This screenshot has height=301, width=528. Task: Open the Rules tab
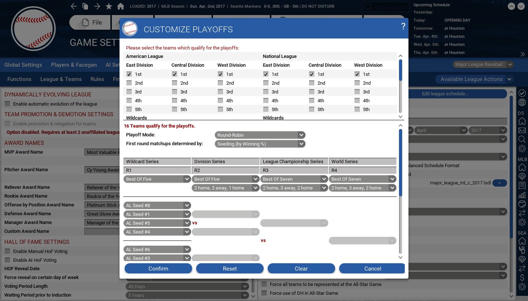click(x=97, y=79)
